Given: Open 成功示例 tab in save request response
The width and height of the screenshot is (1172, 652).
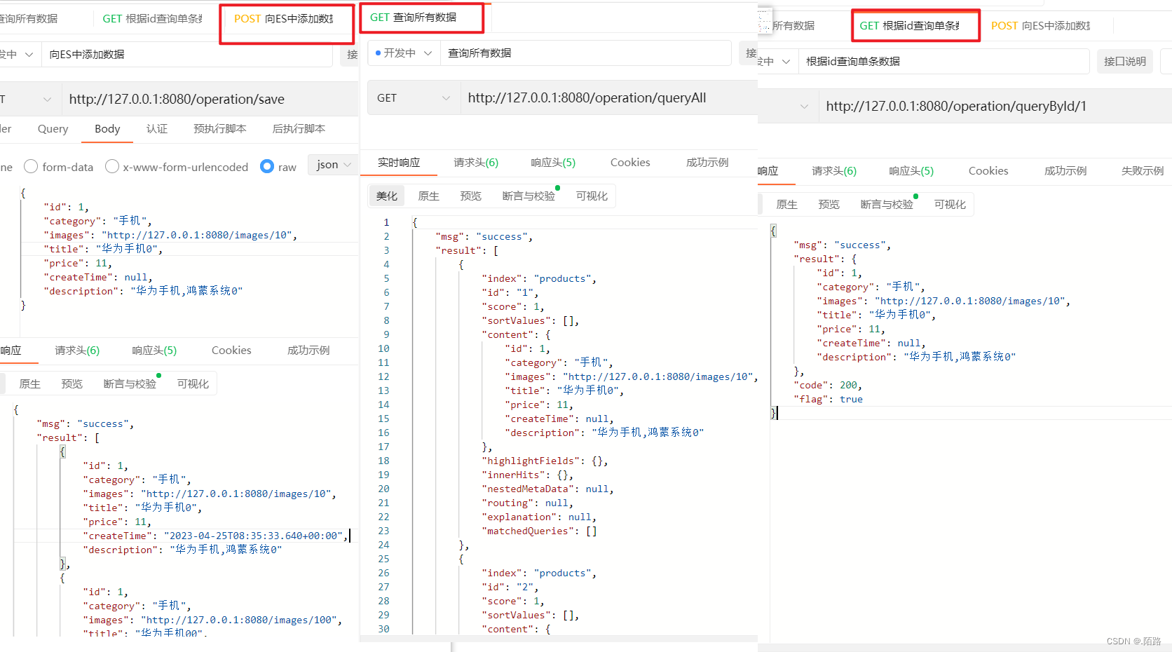Looking at the screenshot, I should (x=308, y=351).
